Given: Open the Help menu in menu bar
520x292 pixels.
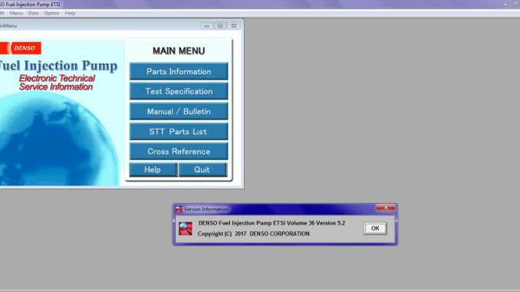Looking at the screenshot, I should click(70, 13).
